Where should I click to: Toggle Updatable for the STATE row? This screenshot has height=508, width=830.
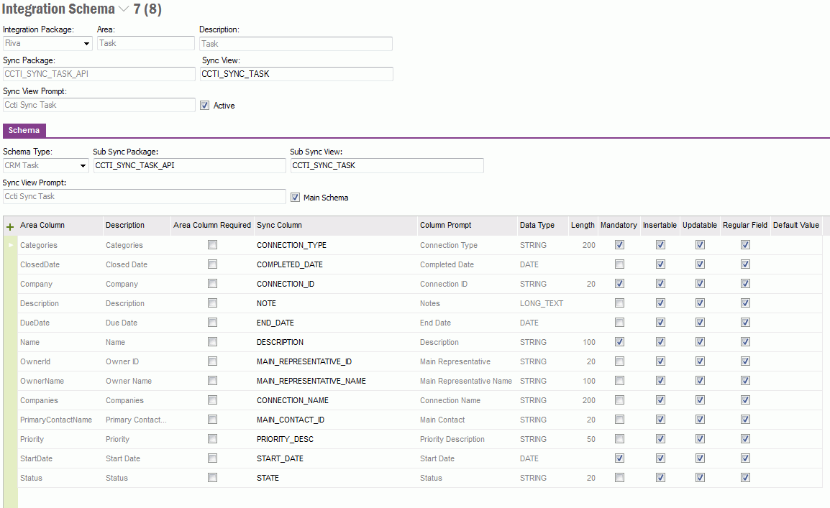(700, 478)
